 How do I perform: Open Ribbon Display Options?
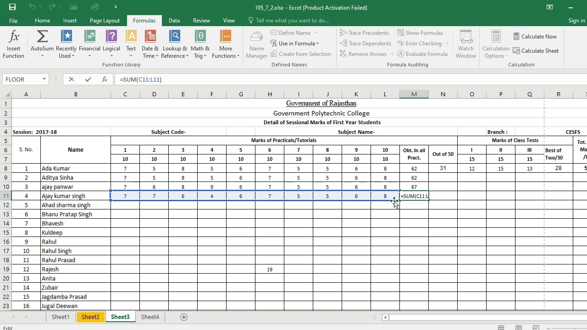[549, 7]
